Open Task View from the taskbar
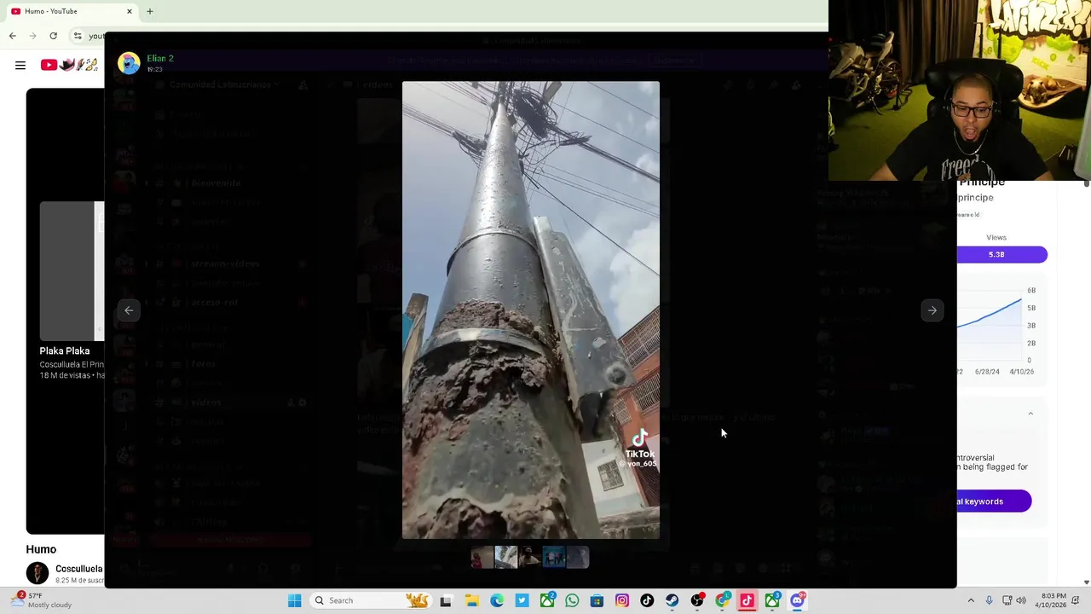Image resolution: width=1091 pixels, height=614 pixels. point(445,600)
